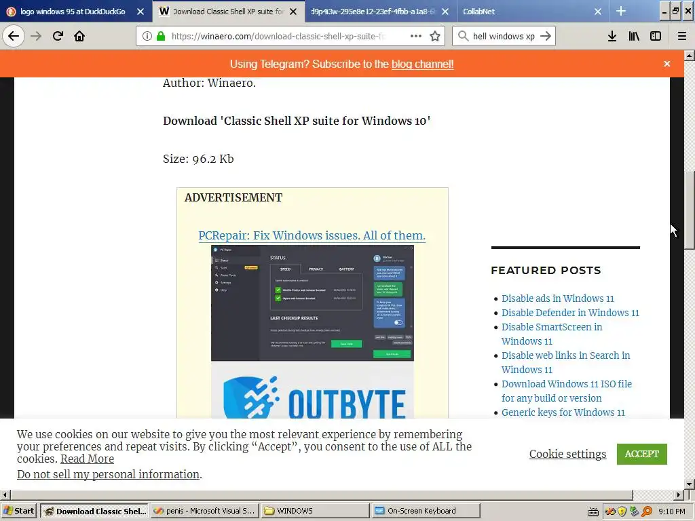Viewport: 695px width, 521px height.
Task: Open Disable SmartScreen in Windows 11 post
Action: click(552, 334)
